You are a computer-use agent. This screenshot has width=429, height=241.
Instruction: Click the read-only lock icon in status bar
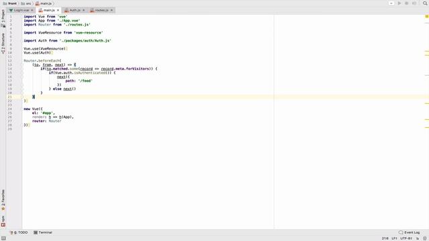(418, 238)
